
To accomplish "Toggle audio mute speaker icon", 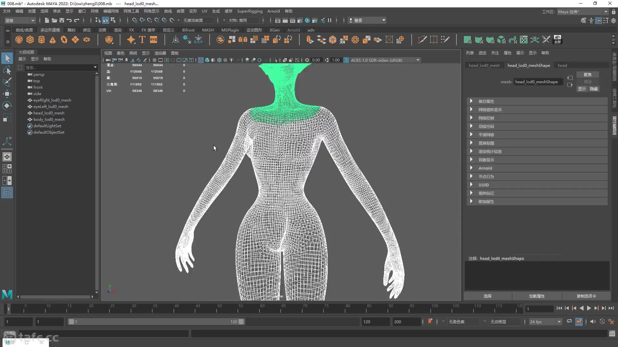I will click(593, 321).
